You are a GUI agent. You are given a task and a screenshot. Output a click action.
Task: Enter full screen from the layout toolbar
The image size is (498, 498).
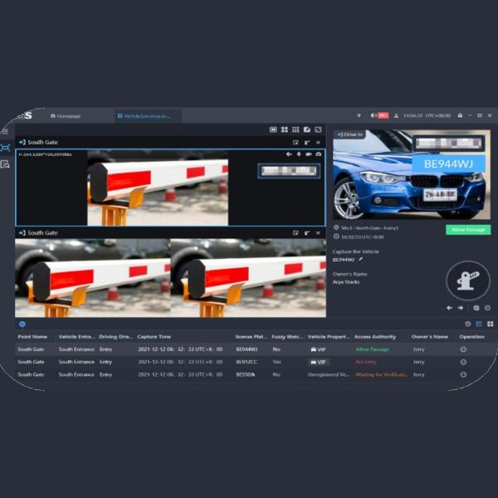pyautogui.click(x=318, y=129)
